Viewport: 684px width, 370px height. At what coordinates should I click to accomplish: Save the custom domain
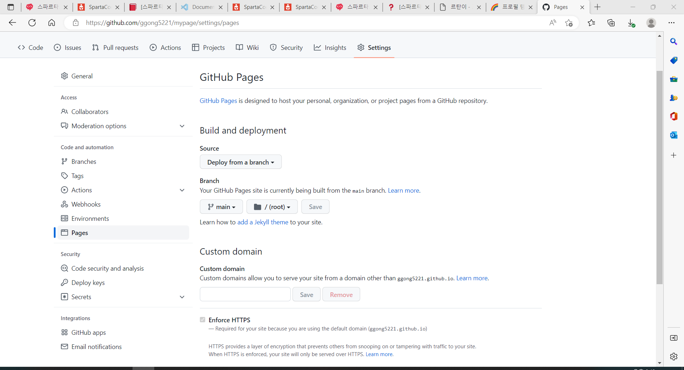coord(306,295)
